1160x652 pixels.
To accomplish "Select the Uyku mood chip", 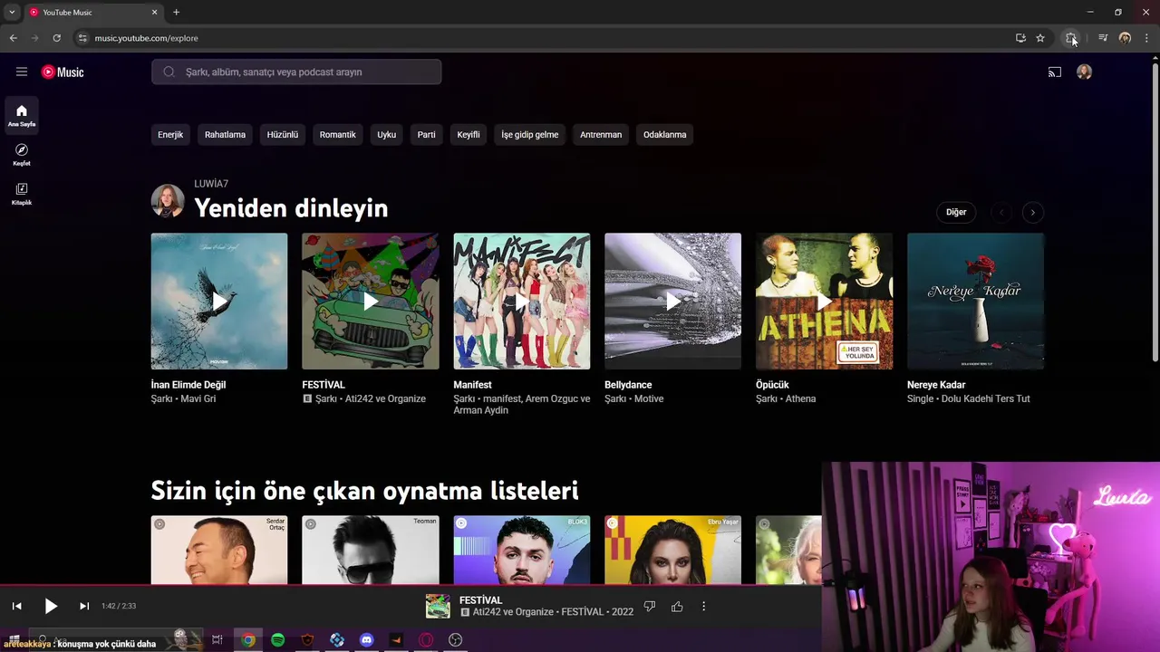I will tap(387, 134).
